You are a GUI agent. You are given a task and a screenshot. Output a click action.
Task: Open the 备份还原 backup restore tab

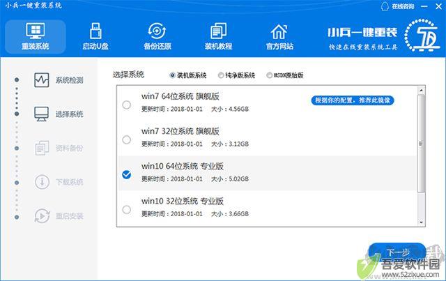click(x=157, y=37)
